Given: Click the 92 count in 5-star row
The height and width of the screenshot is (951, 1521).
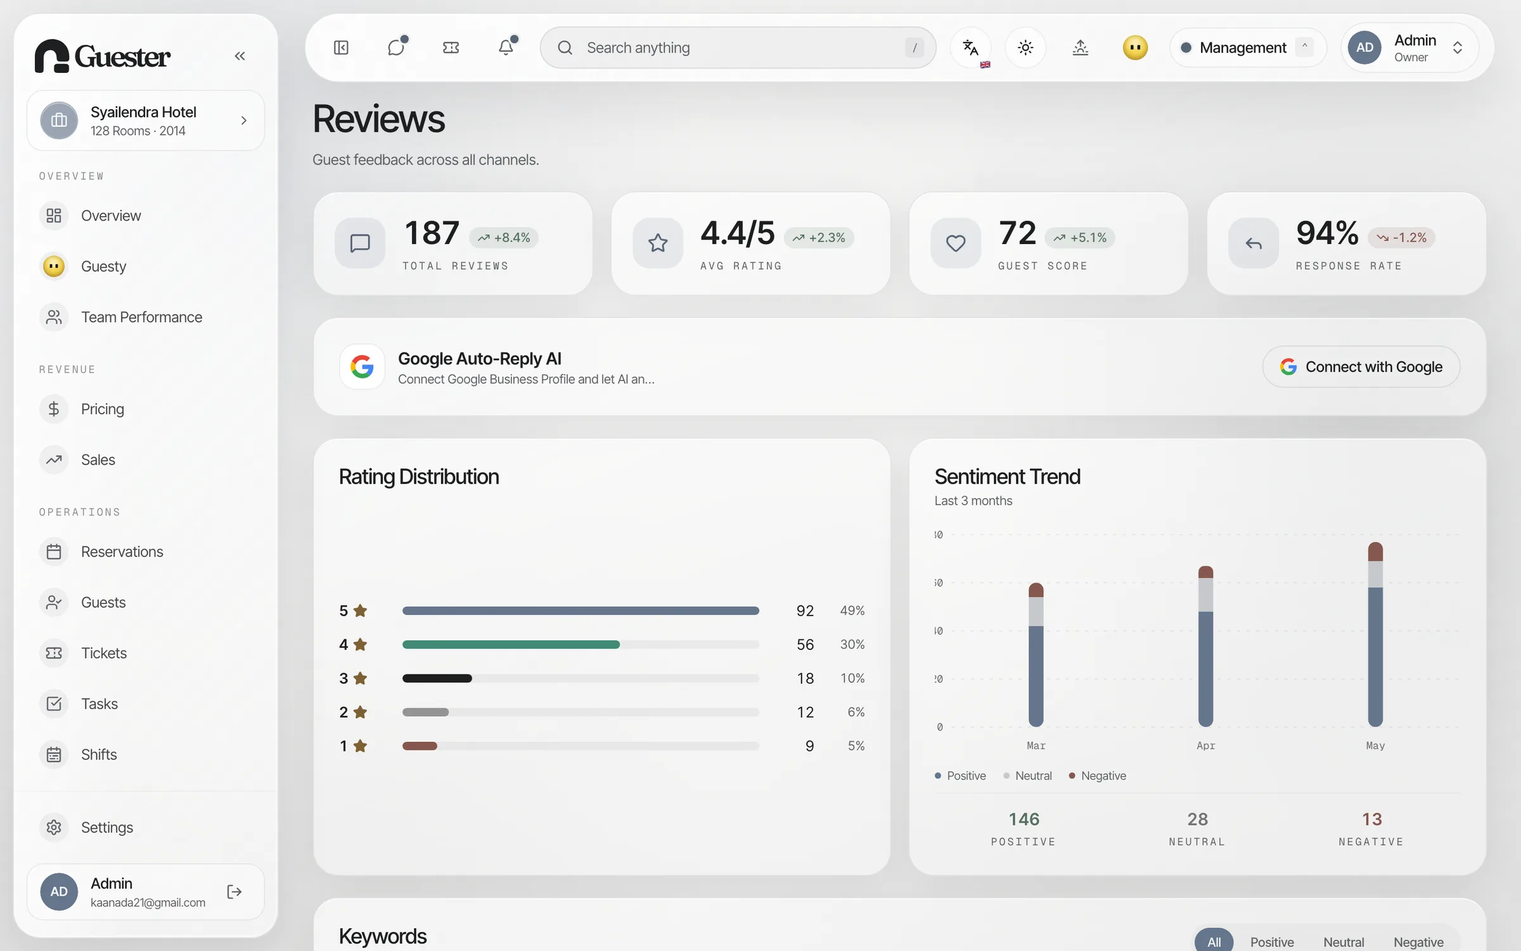Looking at the screenshot, I should (x=805, y=611).
